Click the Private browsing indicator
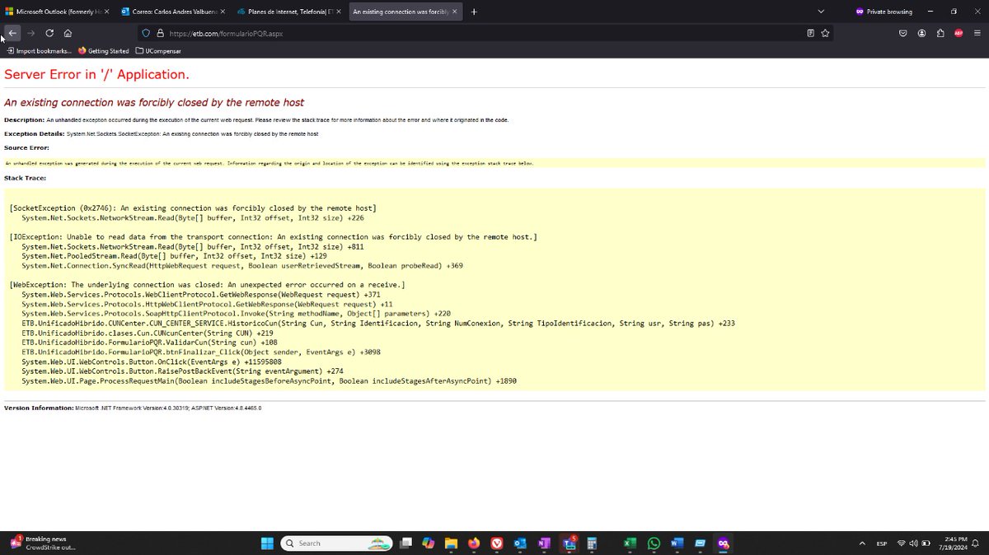 click(884, 12)
